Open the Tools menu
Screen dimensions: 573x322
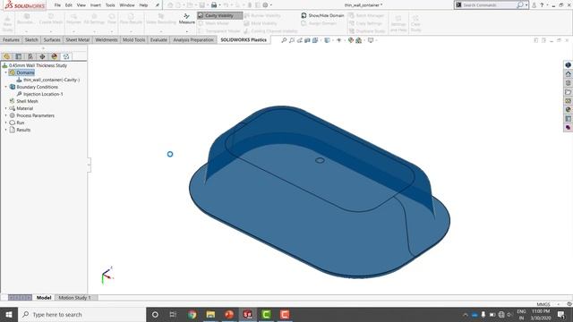tap(110, 5)
